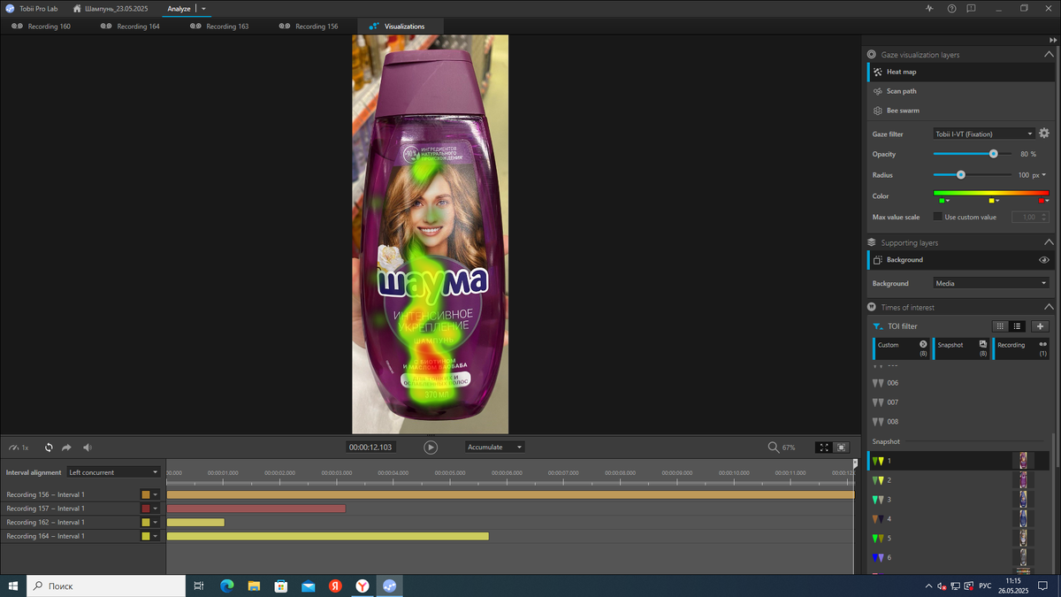Toggle Background layer visibility eye
This screenshot has width=1061, height=597.
pos(1044,260)
